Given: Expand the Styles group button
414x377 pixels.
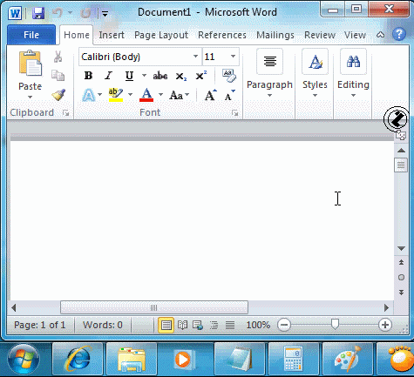Looking at the screenshot, I should pos(315,74).
